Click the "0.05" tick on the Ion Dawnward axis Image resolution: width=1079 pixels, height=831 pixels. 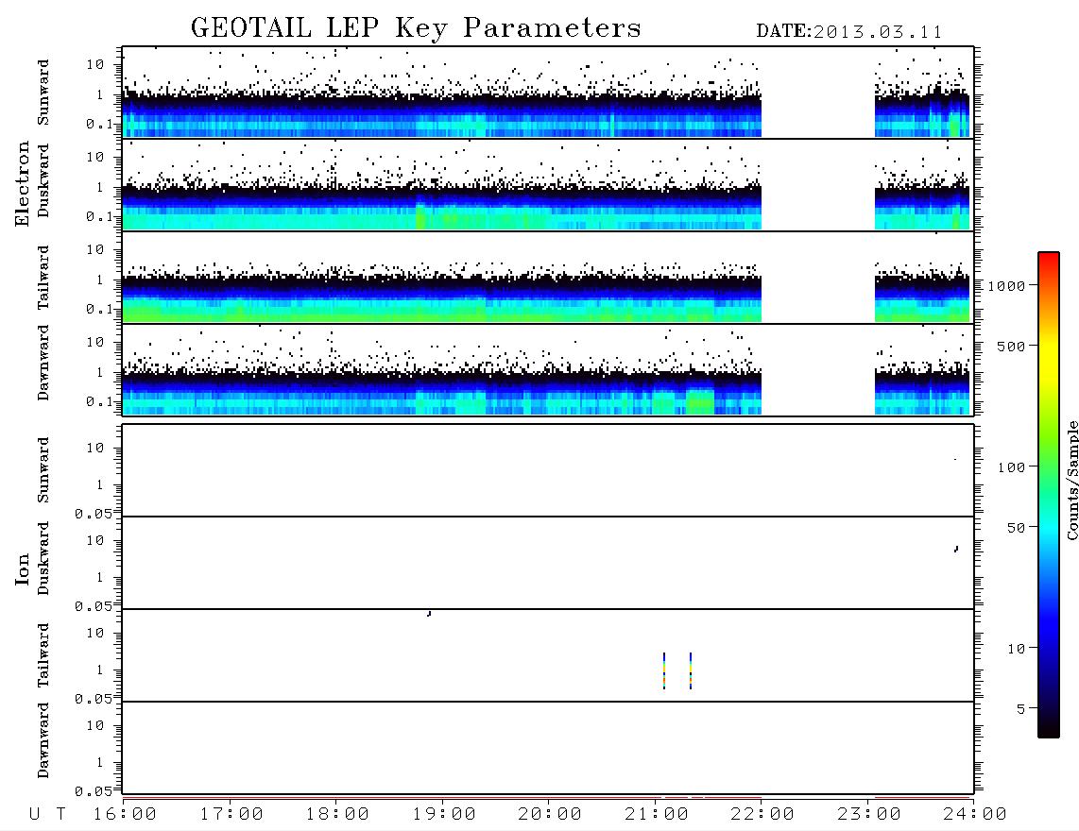pos(93,791)
